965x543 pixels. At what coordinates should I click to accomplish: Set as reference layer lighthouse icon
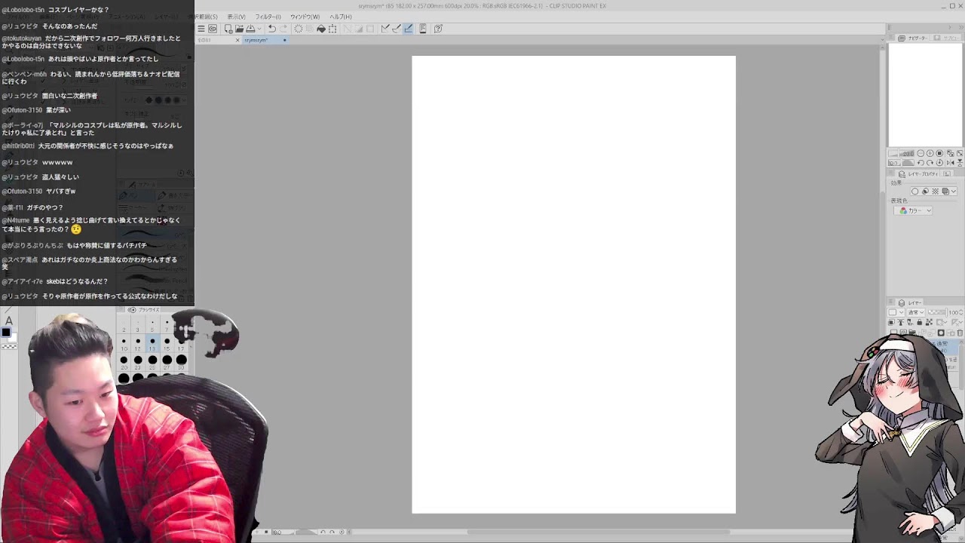[900, 322]
